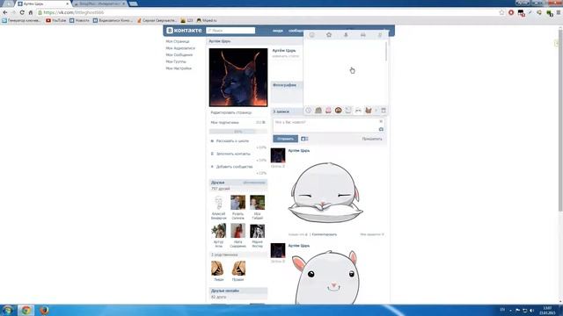Click the lynx profile picture
563x316 pixels.
(238, 77)
